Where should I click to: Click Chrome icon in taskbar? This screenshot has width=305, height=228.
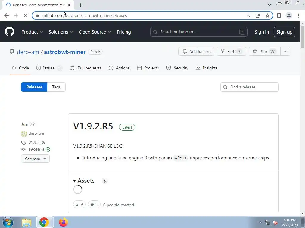coord(44,222)
